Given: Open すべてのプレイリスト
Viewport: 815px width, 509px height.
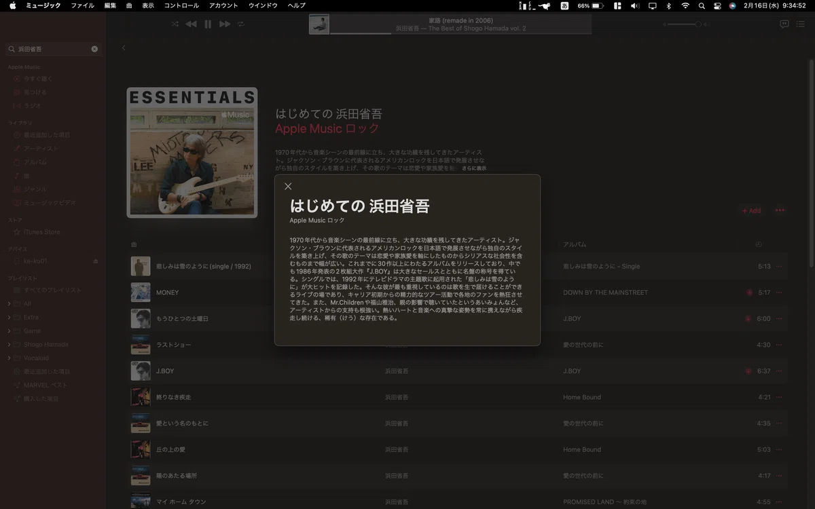Looking at the screenshot, I should [x=52, y=290].
